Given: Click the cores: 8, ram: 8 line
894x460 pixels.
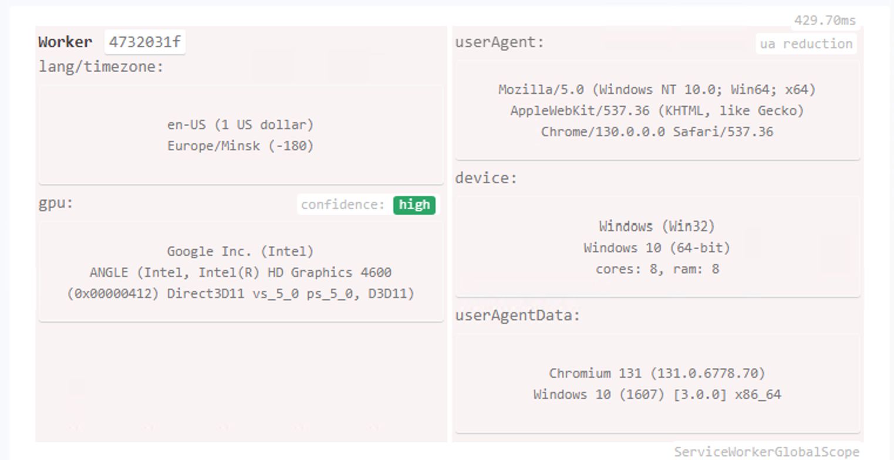Looking at the screenshot, I should [657, 269].
